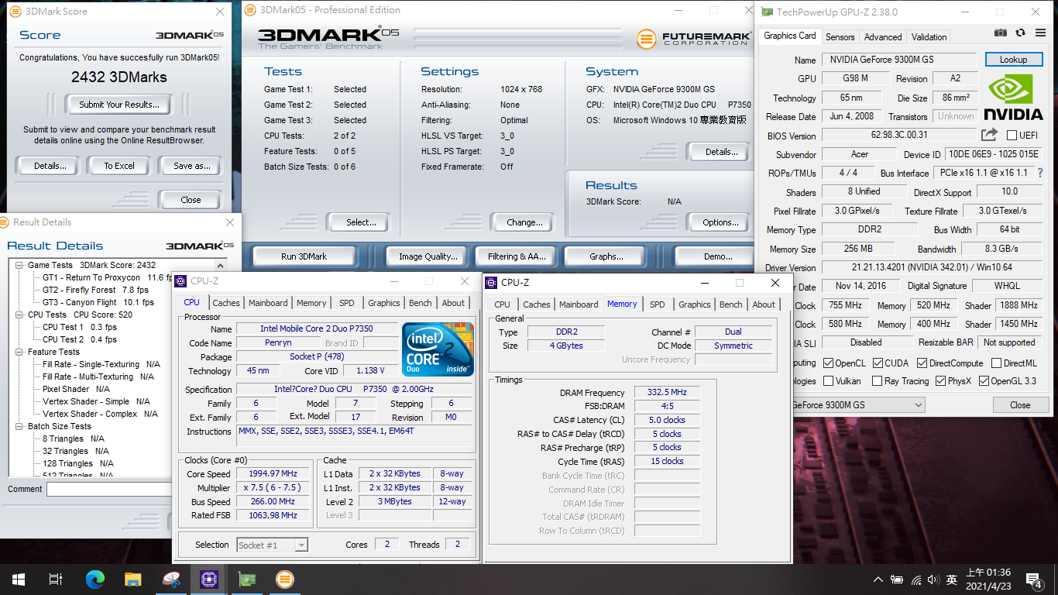Screen dimensions: 1058x595
Task: Toggle the PhysX checkbox
Action: point(940,380)
